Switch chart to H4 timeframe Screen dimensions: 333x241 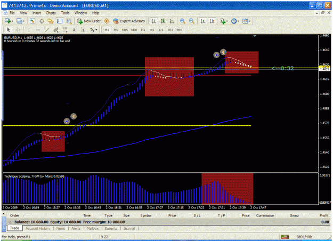[x=152, y=30]
